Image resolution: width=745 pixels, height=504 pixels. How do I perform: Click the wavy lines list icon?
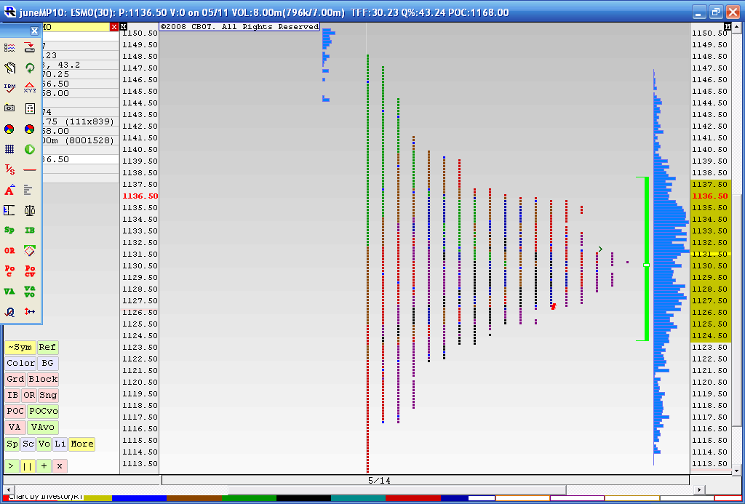point(9,47)
